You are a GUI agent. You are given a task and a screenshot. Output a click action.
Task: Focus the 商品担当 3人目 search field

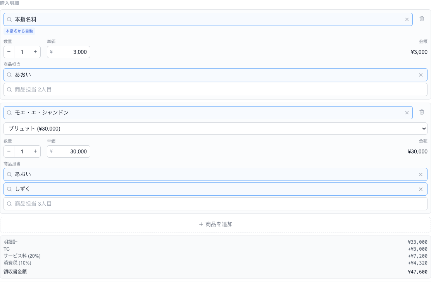(215, 204)
